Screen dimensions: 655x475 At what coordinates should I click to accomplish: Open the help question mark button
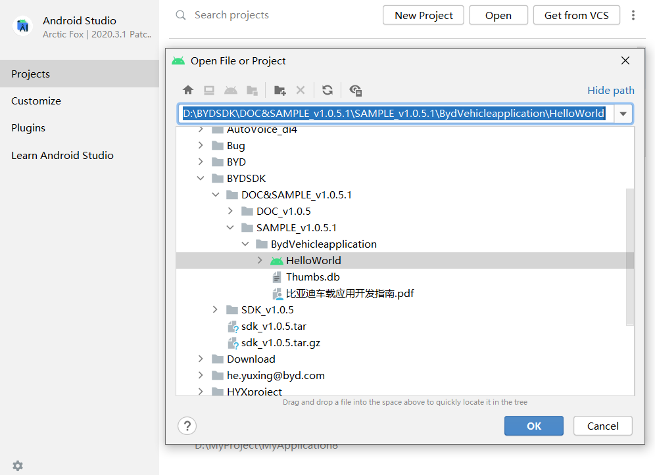[x=187, y=426]
